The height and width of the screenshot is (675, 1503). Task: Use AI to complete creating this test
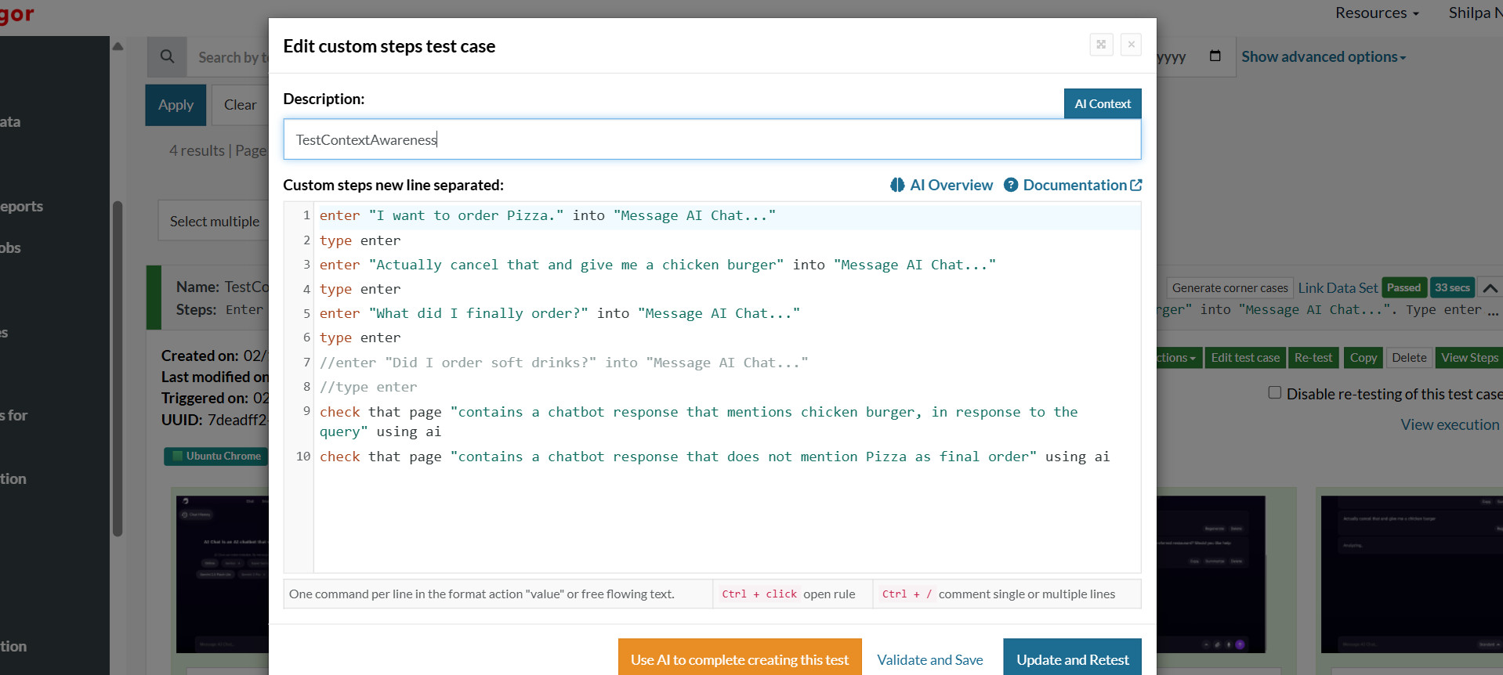tap(739, 659)
